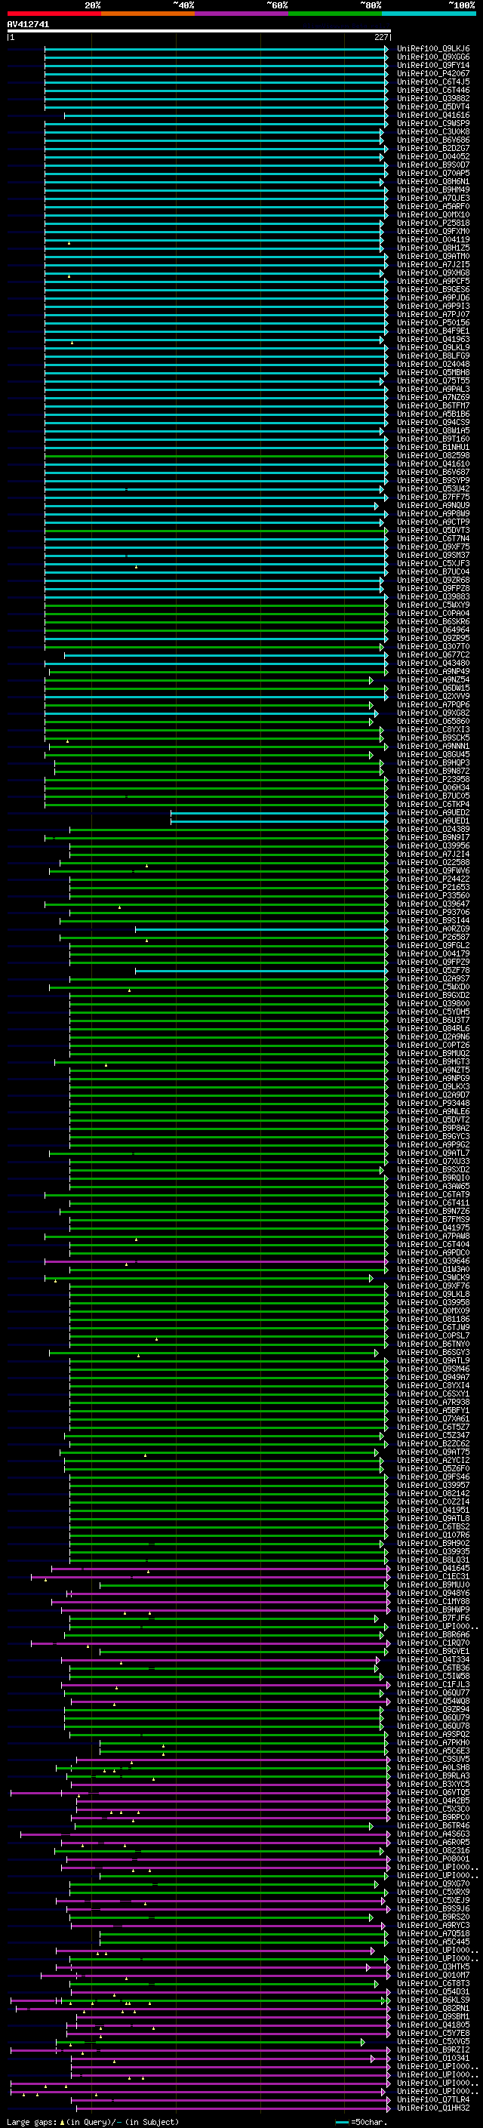Click the label UniRef100_Q5ZF78
Image resolution: width=483 pixels, height=2128 pixels.
coord(432,970)
